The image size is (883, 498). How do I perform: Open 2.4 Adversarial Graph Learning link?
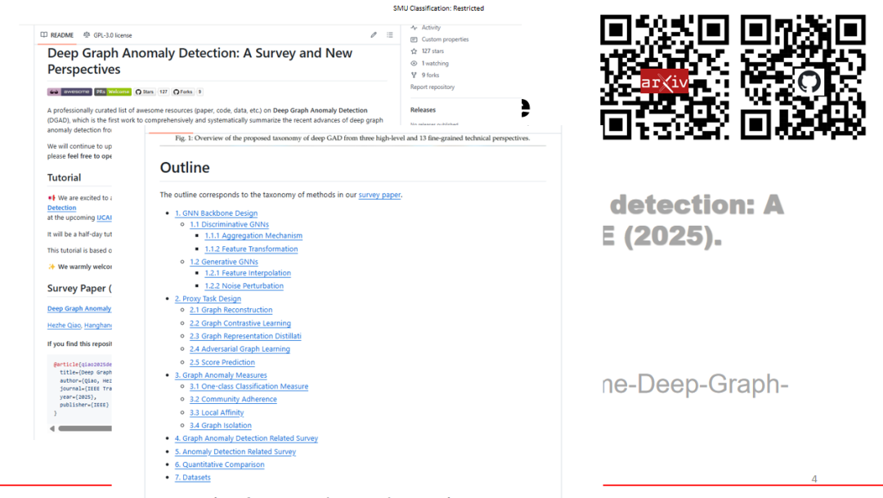pyautogui.click(x=240, y=349)
